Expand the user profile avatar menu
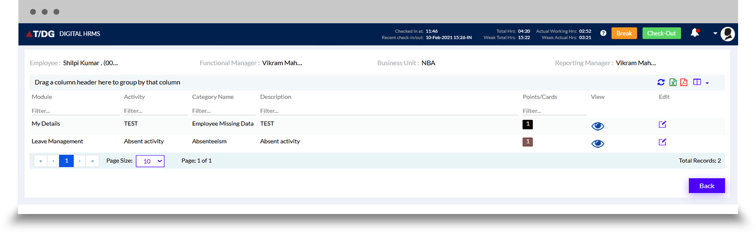 728,34
